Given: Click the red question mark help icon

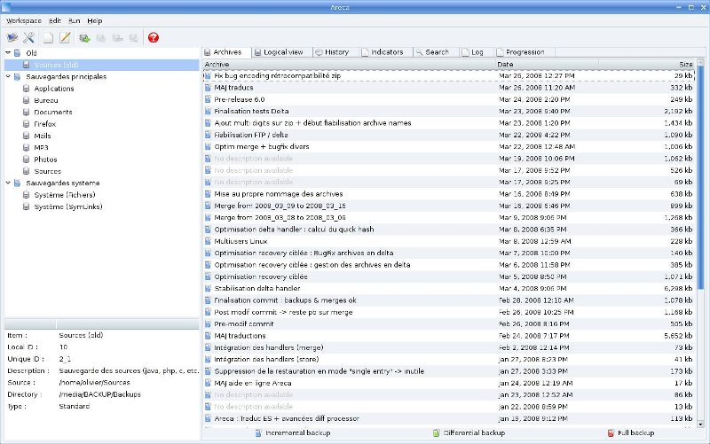Looking at the screenshot, I should pyautogui.click(x=154, y=37).
